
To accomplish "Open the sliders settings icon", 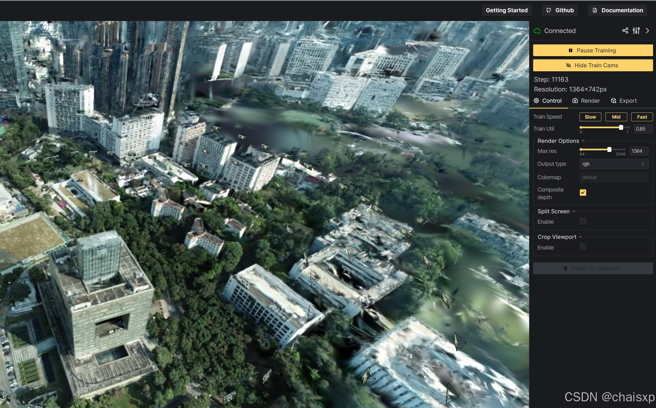I will (636, 31).
